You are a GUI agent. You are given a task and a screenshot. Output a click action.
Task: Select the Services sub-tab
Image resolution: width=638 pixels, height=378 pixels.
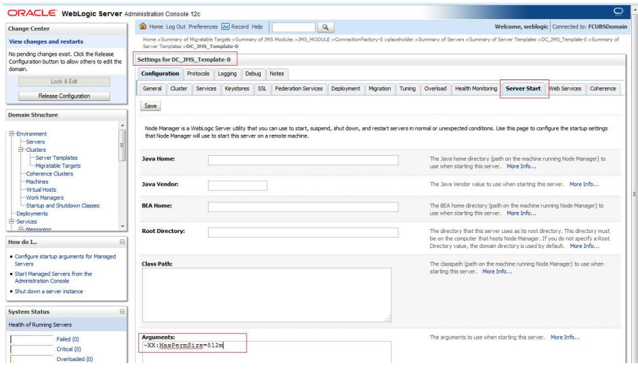207,89
